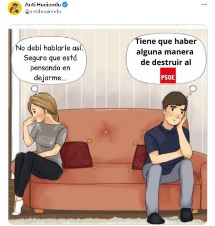Click the woman's white sock
Image resolution: width=215 pixels, height=226 pixels.
point(17,207)
